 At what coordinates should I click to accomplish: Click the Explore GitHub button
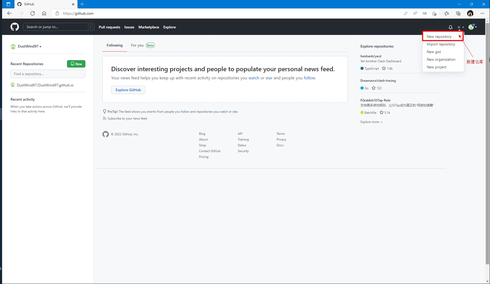(x=128, y=90)
